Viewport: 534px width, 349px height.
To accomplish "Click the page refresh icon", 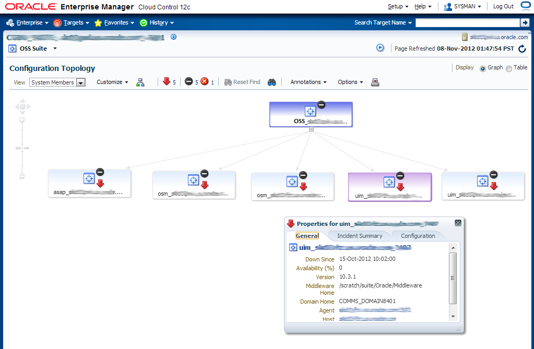I will pos(522,49).
